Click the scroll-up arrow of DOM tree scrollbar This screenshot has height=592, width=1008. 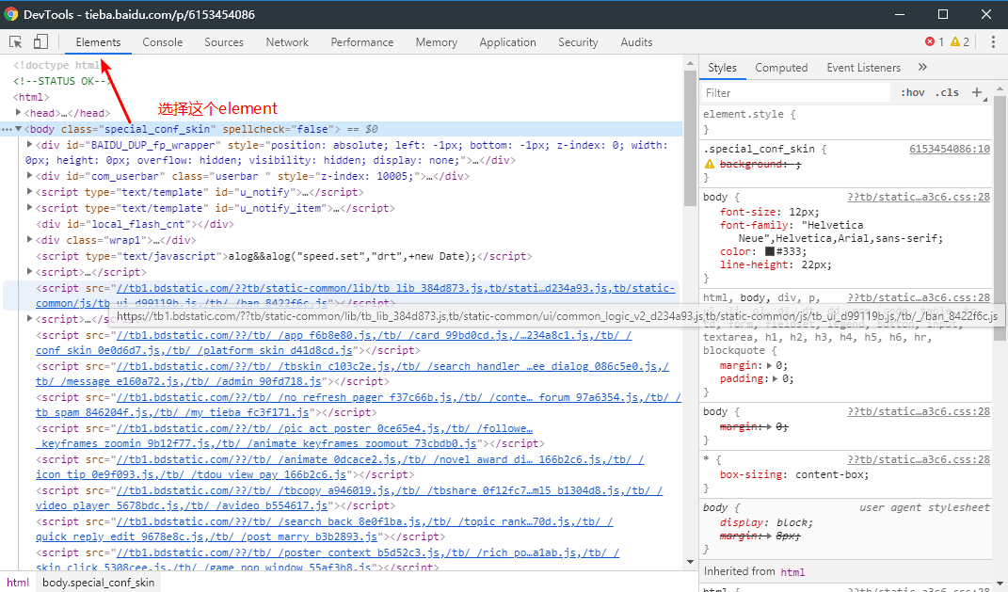690,63
